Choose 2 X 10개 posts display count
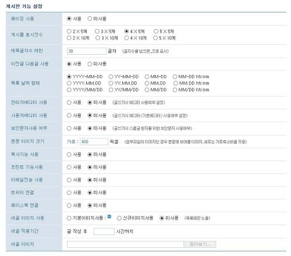The image size is (291, 256). (69, 38)
